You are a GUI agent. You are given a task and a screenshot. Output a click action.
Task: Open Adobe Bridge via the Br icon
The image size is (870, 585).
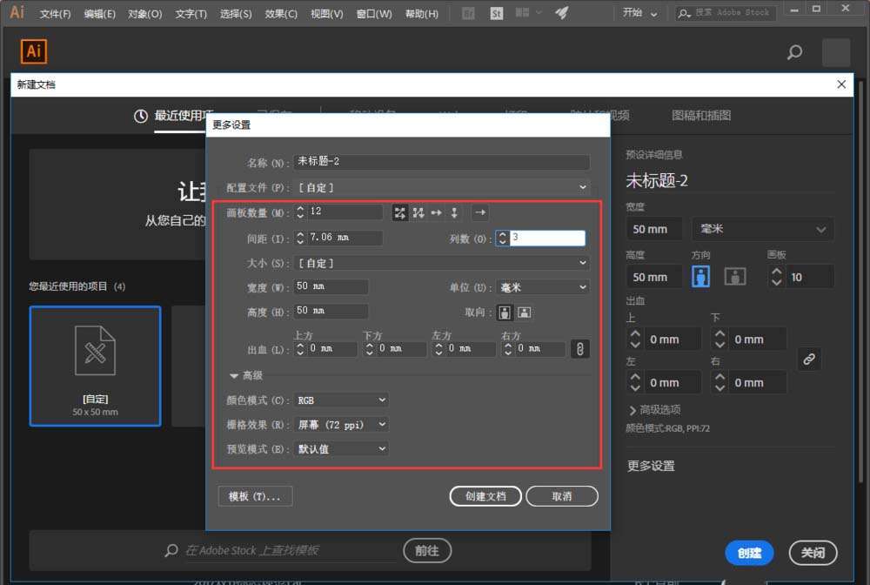(468, 13)
